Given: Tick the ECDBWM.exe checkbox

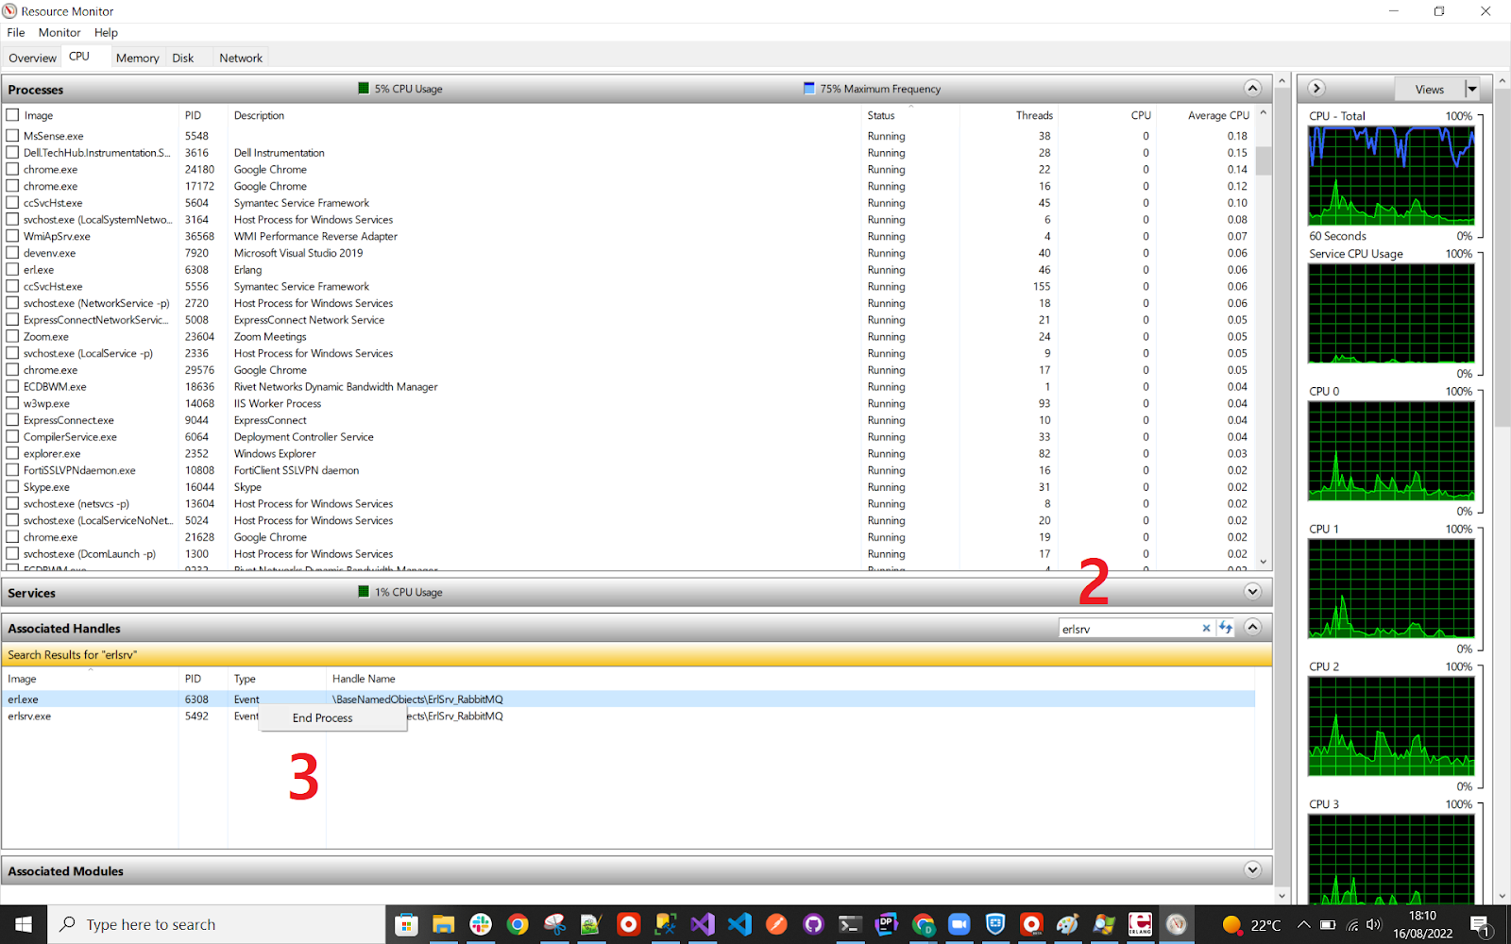Looking at the screenshot, I should (13, 386).
